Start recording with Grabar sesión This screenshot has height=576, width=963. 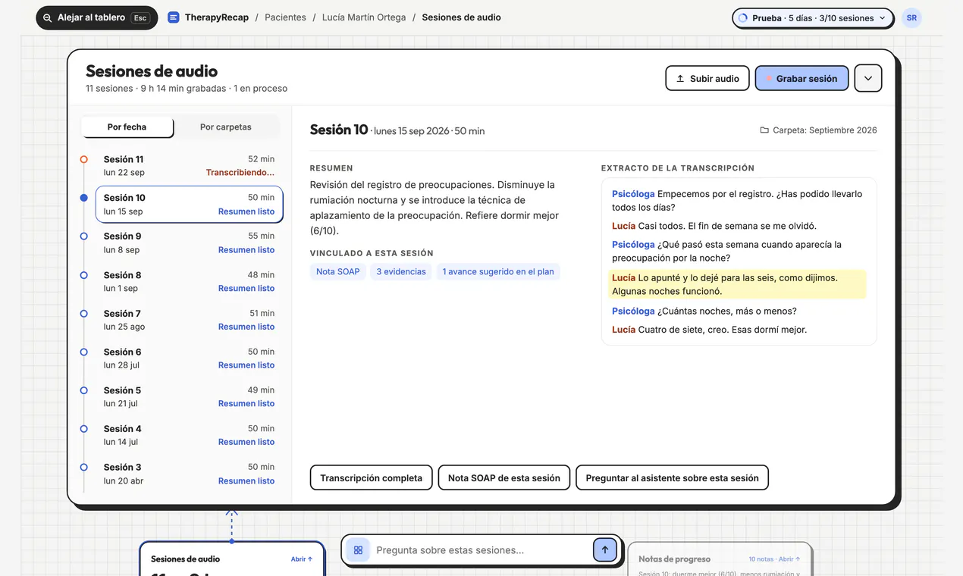point(801,78)
